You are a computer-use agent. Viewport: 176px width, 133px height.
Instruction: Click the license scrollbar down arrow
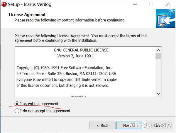(158, 94)
